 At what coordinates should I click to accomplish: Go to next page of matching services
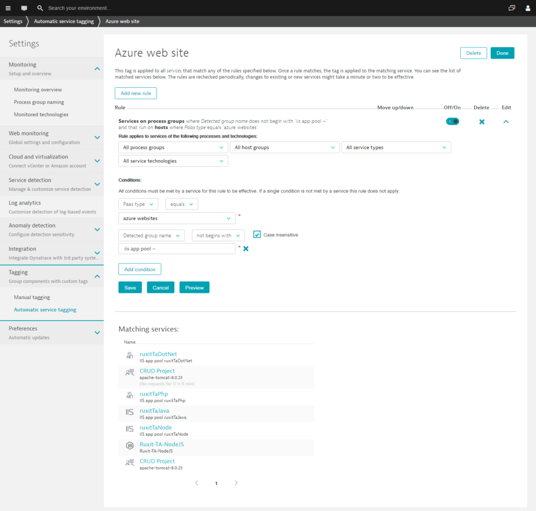pos(236,483)
